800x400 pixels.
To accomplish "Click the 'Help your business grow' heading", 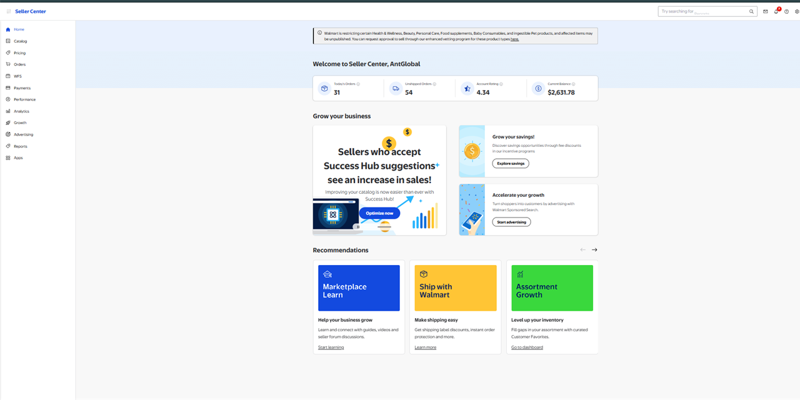I will 345,320.
